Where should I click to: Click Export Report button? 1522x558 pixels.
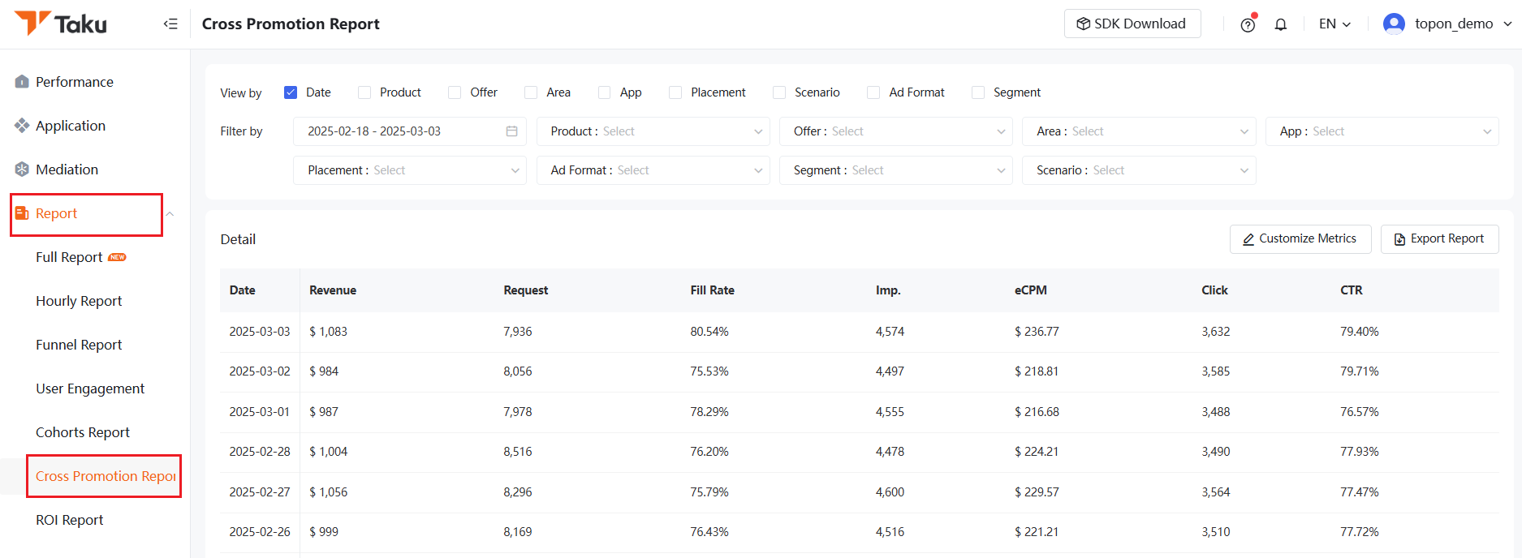pos(1440,239)
